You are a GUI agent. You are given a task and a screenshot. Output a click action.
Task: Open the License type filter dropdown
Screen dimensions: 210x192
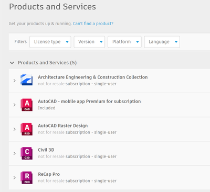50,42
